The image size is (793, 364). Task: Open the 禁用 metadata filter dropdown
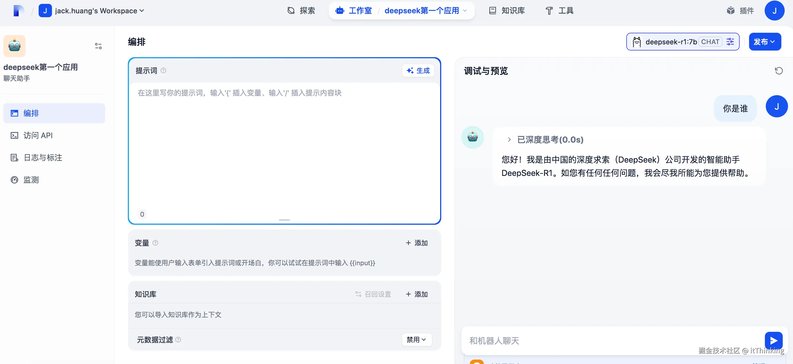417,340
